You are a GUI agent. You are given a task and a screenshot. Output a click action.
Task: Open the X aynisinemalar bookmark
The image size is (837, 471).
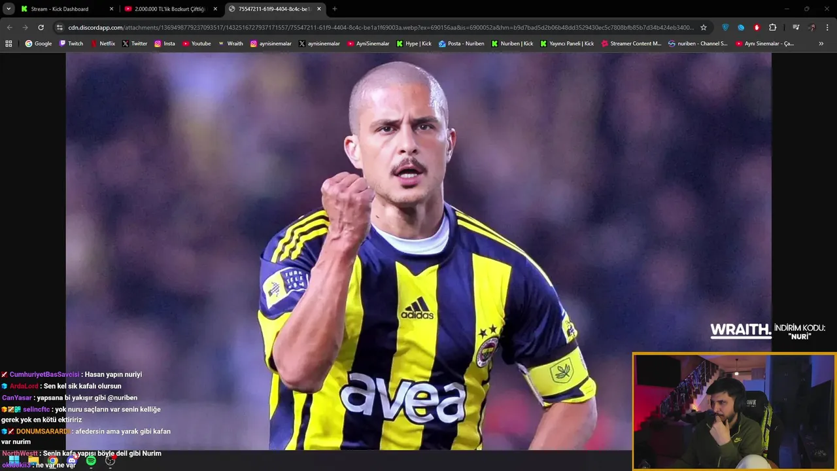click(x=319, y=44)
